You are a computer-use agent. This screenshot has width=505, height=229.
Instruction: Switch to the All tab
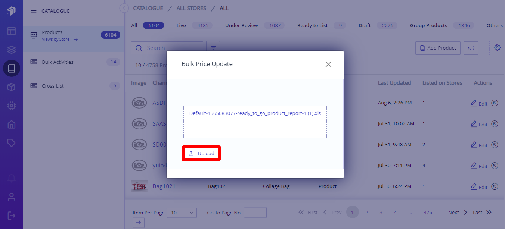tap(148, 26)
